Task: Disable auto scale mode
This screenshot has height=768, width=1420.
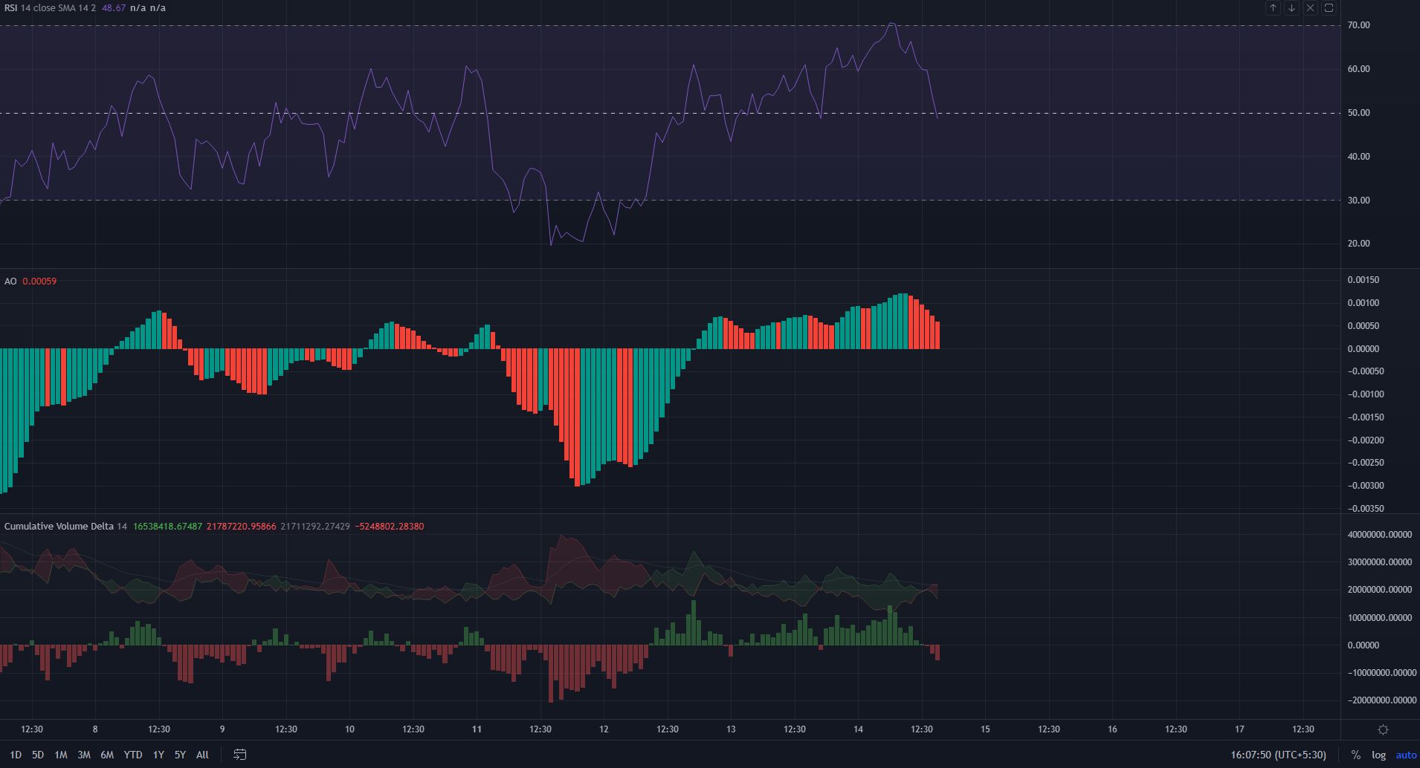Action: [1406, 755]
